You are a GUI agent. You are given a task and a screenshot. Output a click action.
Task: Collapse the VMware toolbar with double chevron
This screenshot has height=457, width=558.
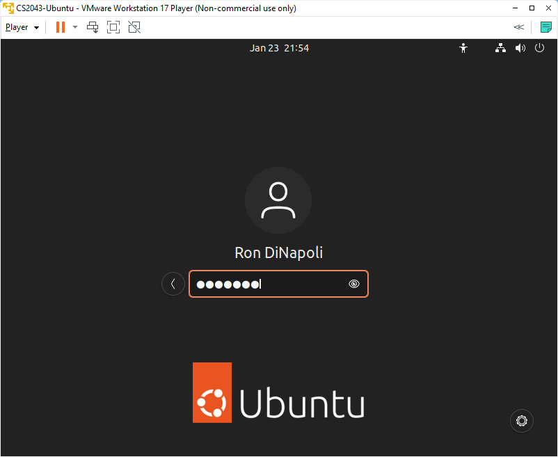pyautogui.click(x=518, y=27)
